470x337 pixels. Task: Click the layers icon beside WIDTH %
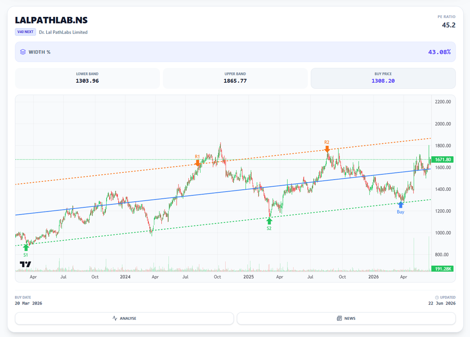point(23,52)
